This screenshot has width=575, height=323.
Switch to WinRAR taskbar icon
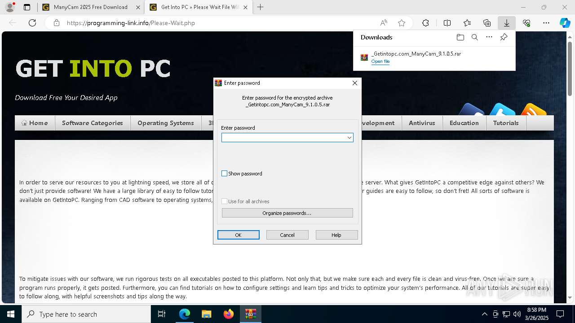pyautogui.click(x=251, y=314)
